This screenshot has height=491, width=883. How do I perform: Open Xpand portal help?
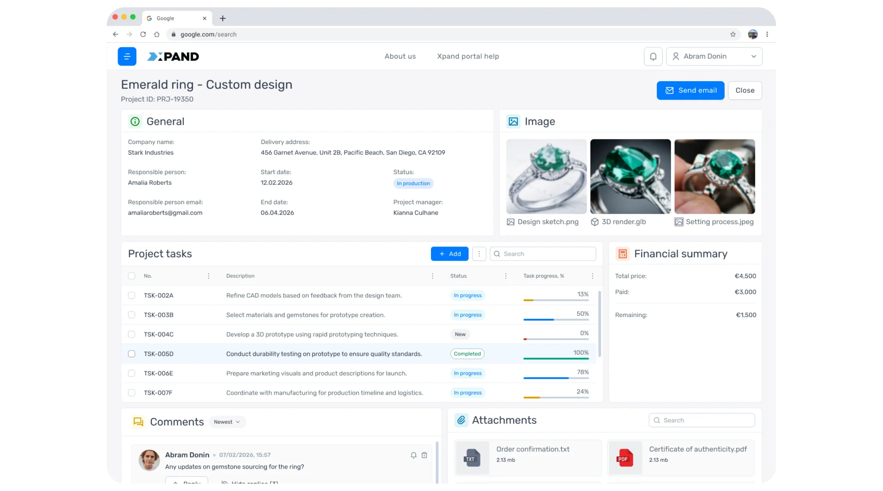tap(468, 56)
